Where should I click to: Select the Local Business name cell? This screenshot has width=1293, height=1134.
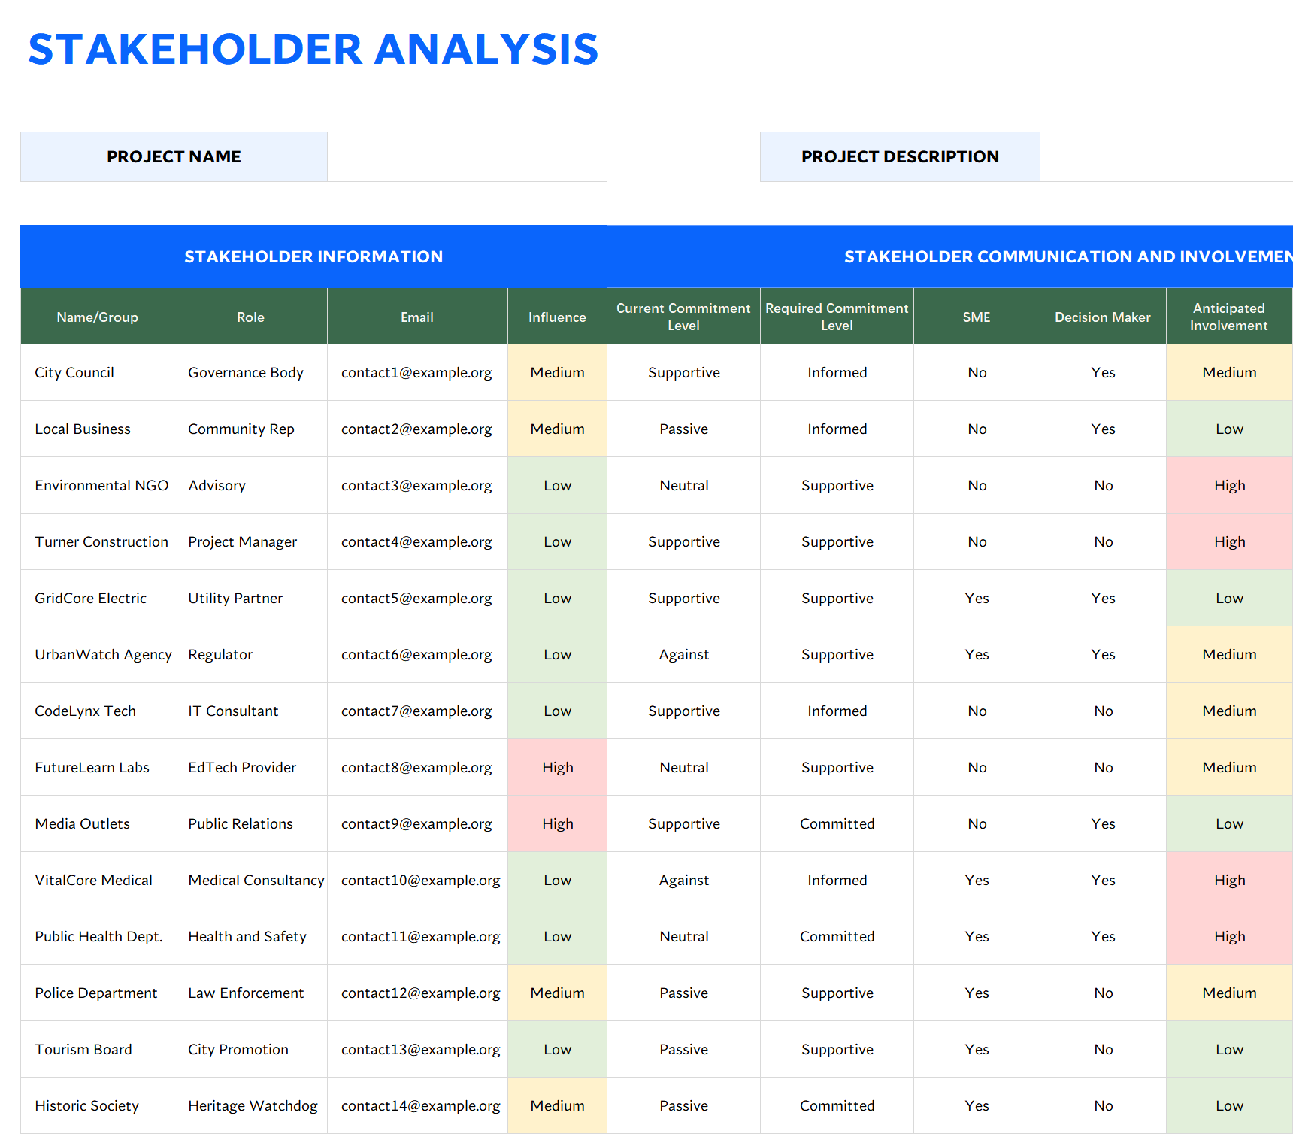[x=98, y=429]
